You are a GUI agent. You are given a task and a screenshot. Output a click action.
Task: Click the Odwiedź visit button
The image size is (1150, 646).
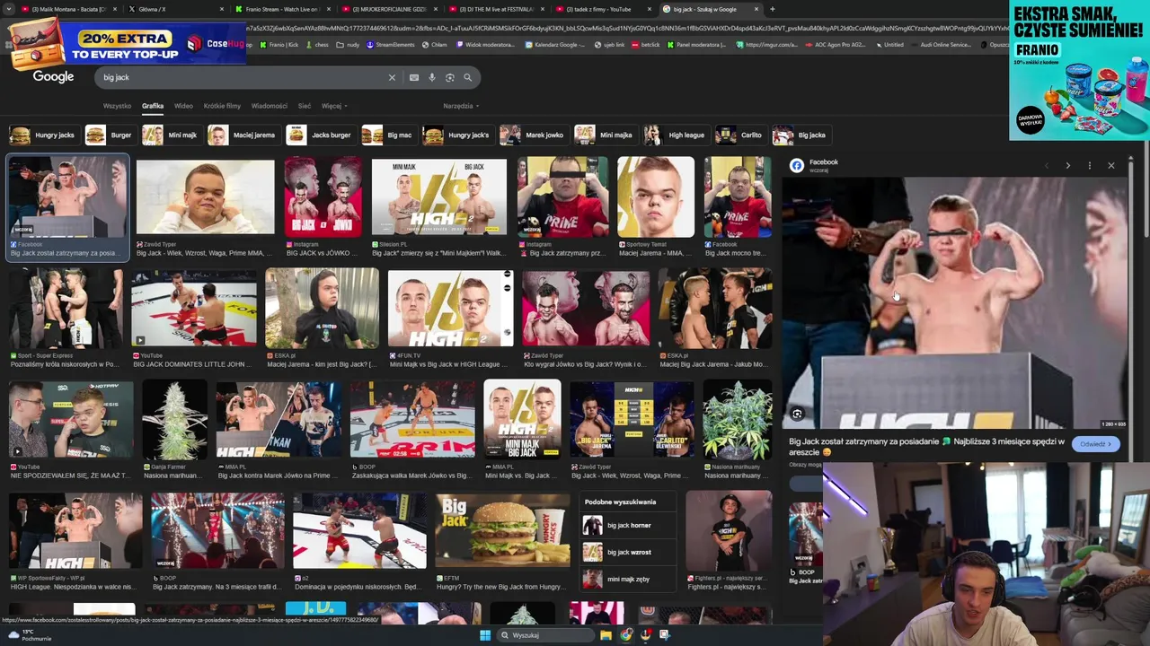1095,444
